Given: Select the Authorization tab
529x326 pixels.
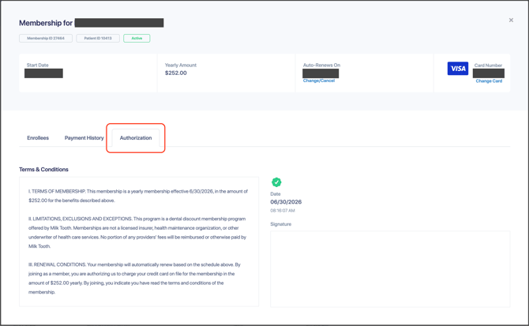Looking at the screenshot, I should (136, 138).
